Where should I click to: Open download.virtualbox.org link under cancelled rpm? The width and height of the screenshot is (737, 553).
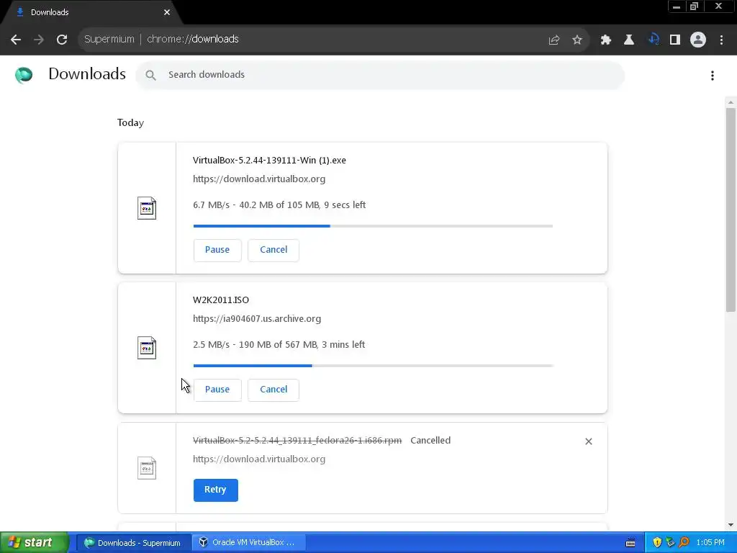pyautogui.click(x=259, y=459)
